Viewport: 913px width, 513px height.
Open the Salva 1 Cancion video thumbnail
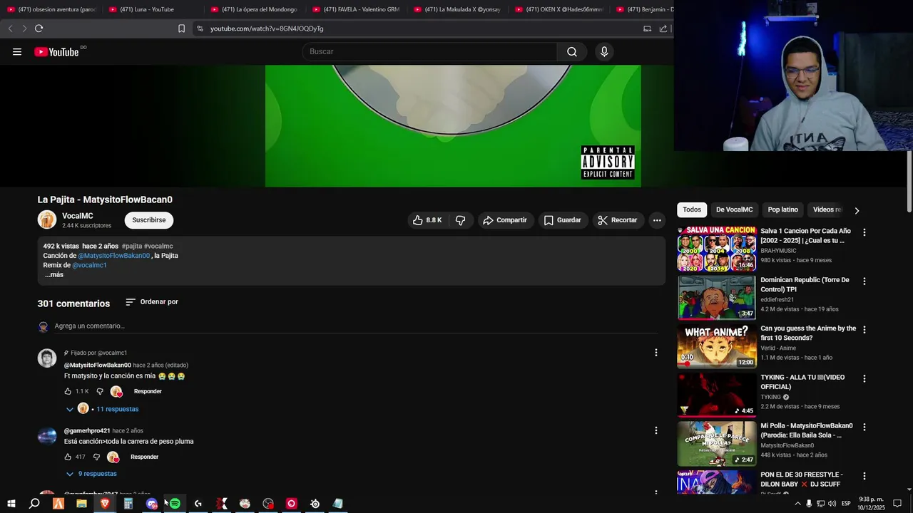tap(716, 249)
